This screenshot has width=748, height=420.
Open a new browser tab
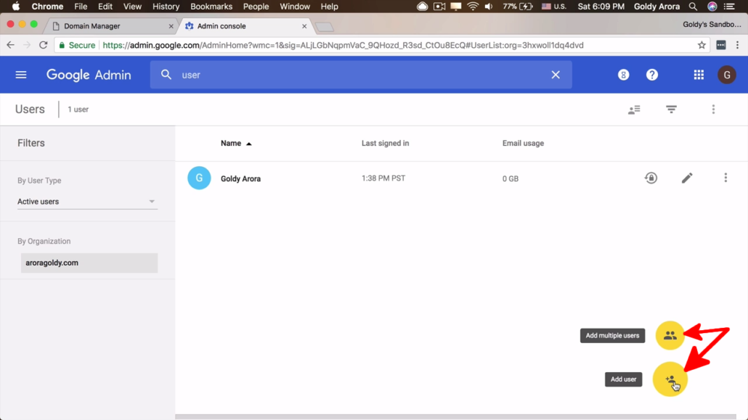point(325,27)
